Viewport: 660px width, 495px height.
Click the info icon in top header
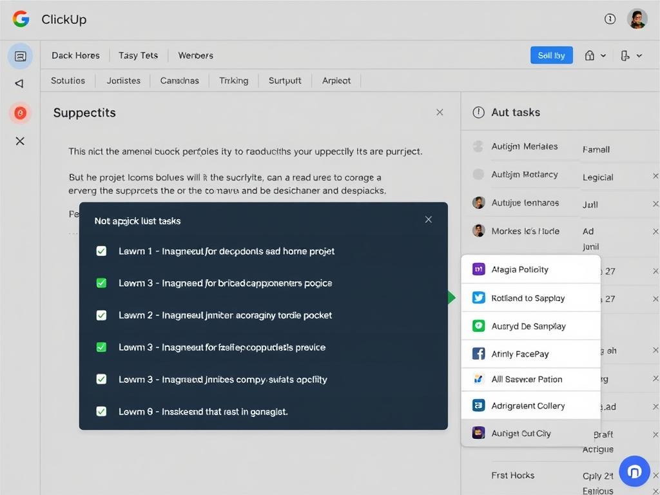[610, 19]
